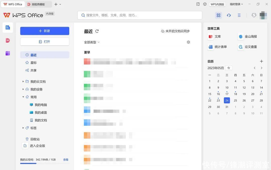Viewport: 271px width, 170px height.
Task: Select May 24 in the calendar
Action: [x=227, y=100]
